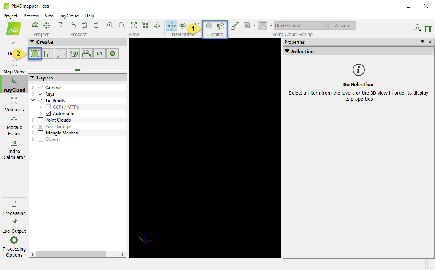Click the Reoptimize circular arrows icon
Image resolution: width=435 pixels, height=270 pixels.
[84, 25]
